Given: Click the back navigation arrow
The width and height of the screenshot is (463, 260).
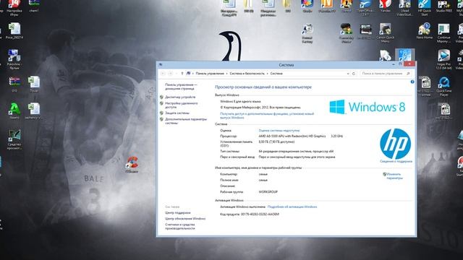Looking at the screenshot, I should pos(163,74).
